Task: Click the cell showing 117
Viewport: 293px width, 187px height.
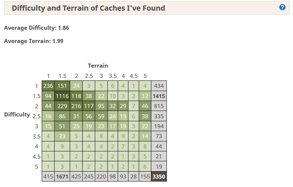Action: [89, 106]
